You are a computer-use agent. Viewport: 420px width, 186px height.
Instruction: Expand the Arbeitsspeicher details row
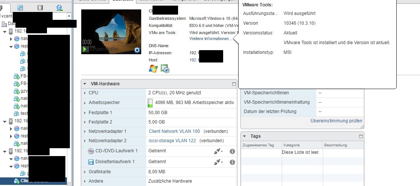click(84, 103)
